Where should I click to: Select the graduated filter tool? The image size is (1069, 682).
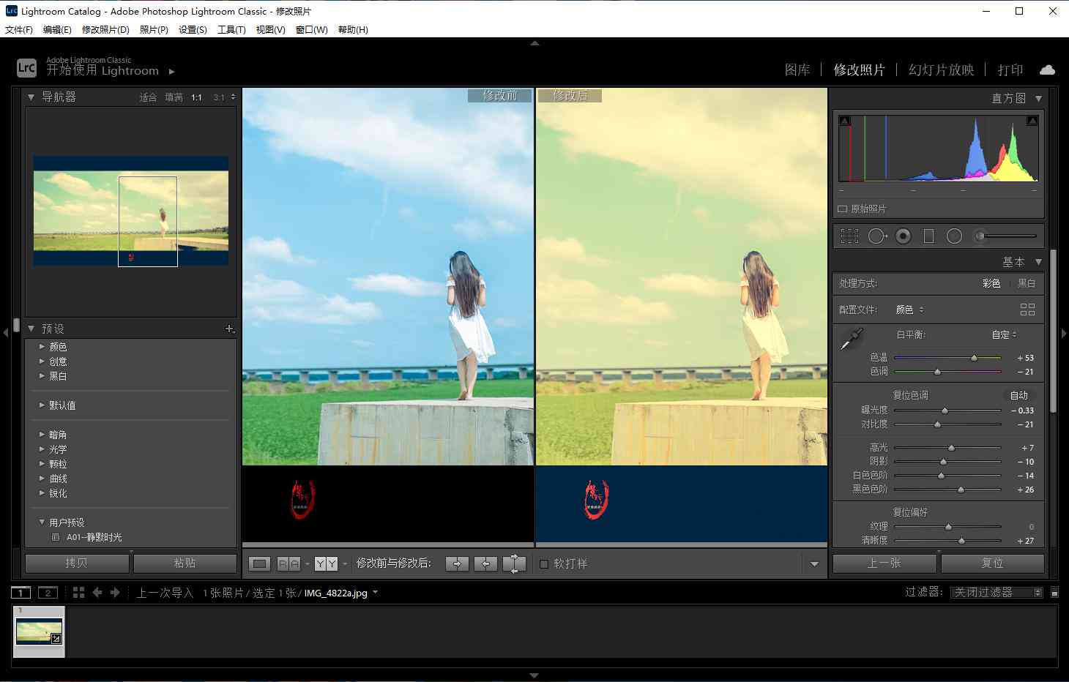928,236
